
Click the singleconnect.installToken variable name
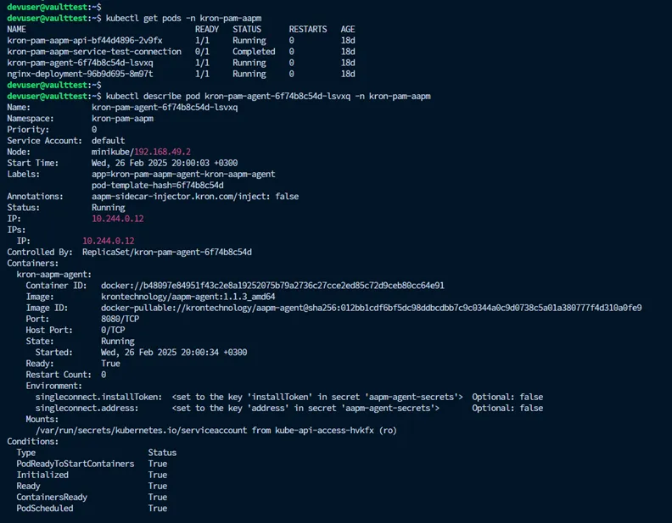pos(98,397)
